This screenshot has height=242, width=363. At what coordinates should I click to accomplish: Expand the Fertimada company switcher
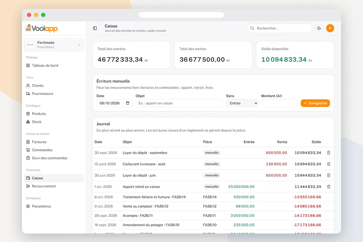[54, 45]
